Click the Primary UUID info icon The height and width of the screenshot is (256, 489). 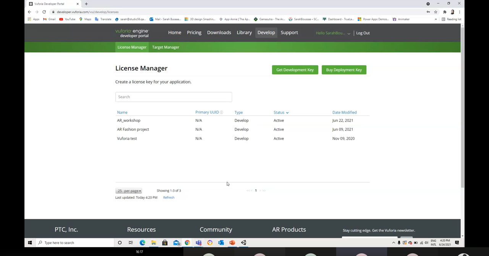click(221, 112)
